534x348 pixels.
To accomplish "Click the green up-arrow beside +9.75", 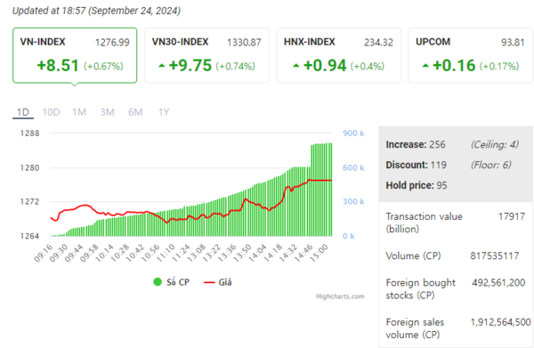I will click(x=162, y=65).
